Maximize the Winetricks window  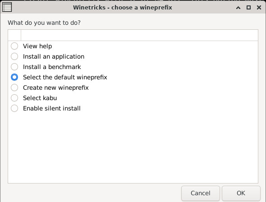[x=248, y=8]
